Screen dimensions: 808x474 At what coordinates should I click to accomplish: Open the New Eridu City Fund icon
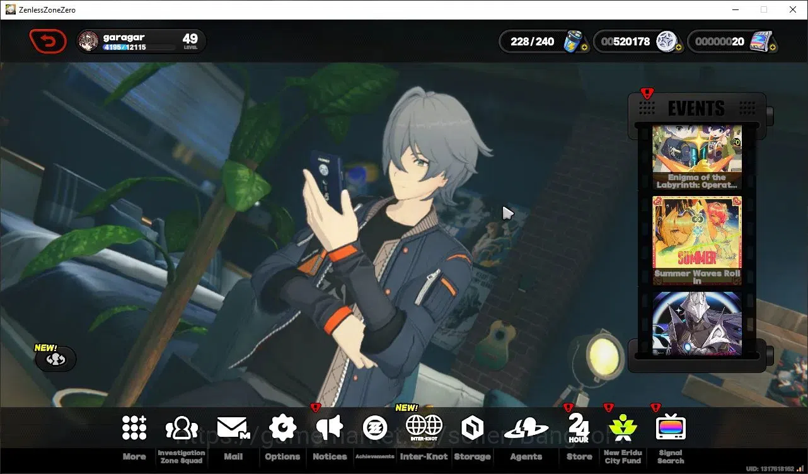(x=623, y=427)
